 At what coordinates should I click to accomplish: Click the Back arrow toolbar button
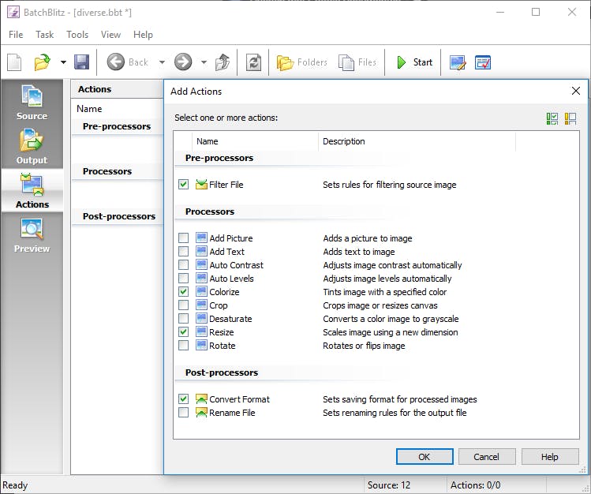128,62
